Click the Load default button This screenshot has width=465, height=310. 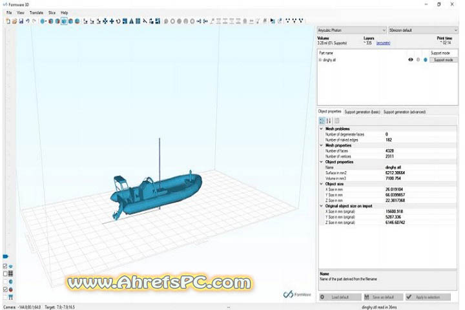point(340,297)
